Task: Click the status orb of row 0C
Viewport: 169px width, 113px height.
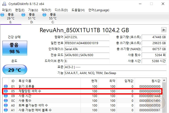Action: tap(6, 101)
